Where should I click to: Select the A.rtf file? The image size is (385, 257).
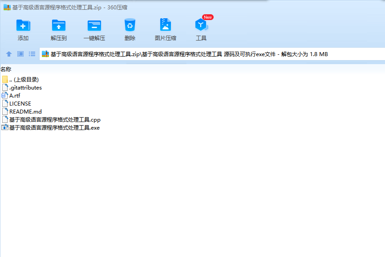click(11, 96)
